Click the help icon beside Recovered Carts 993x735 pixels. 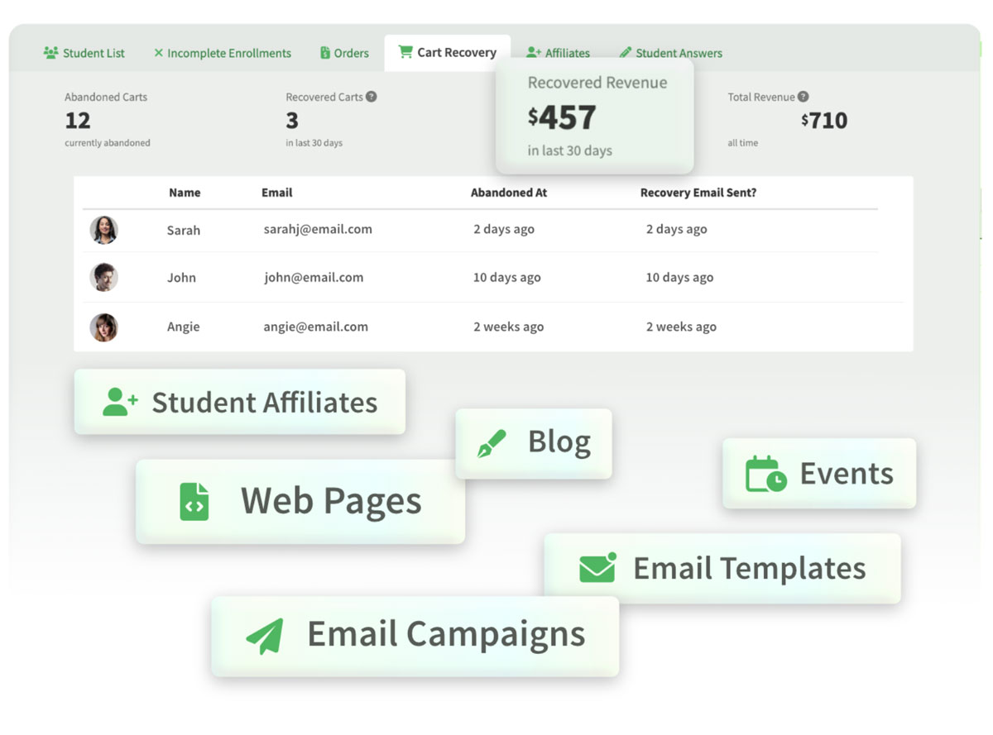(x=372, y=97)
